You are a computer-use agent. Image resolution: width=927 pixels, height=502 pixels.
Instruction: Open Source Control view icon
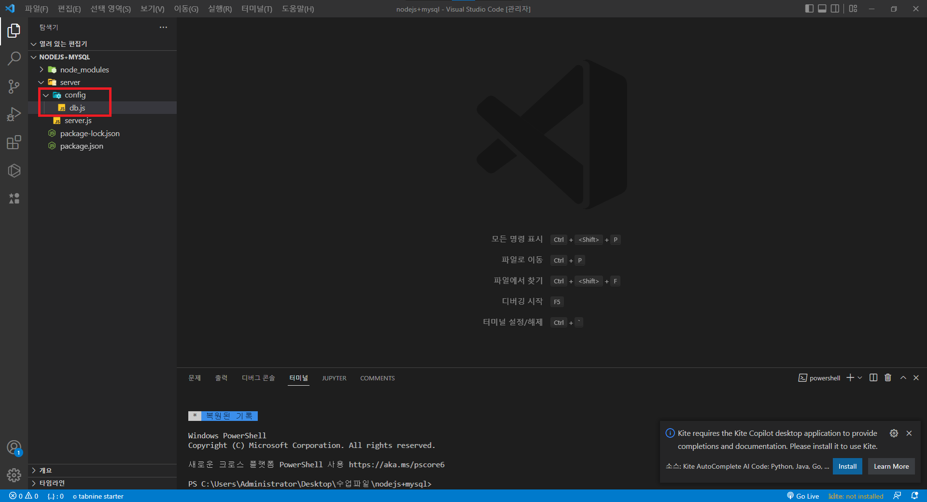[14, 87]
